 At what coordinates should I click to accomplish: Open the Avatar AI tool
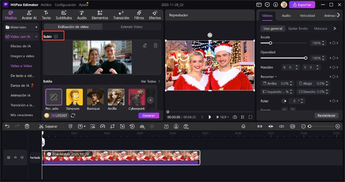(29, 15)
